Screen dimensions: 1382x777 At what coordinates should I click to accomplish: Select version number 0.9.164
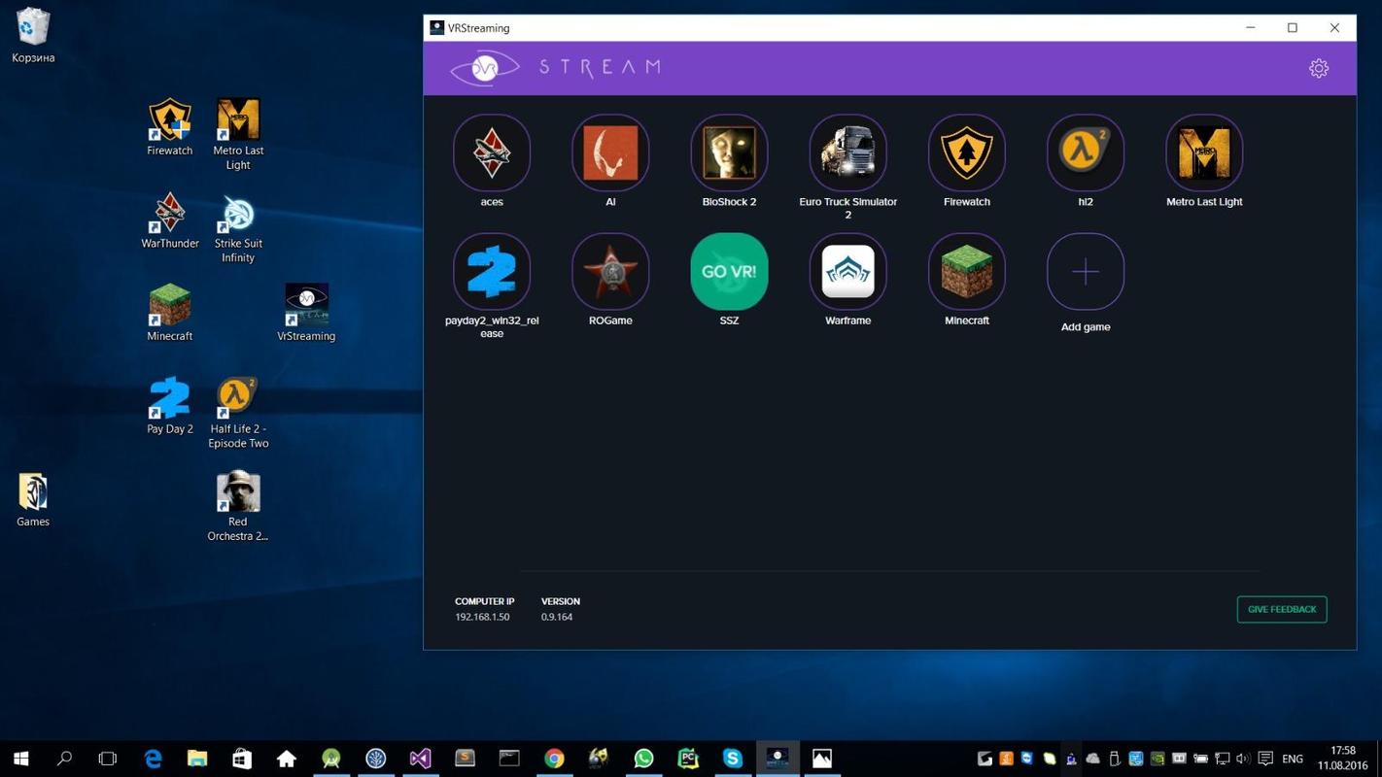(557, 617)
